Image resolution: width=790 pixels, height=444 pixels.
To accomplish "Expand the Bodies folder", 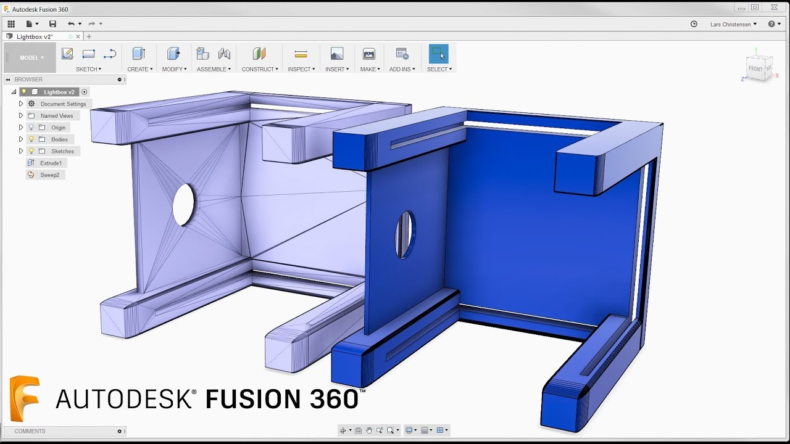I will pyautogui.click(x=21, y=139).
